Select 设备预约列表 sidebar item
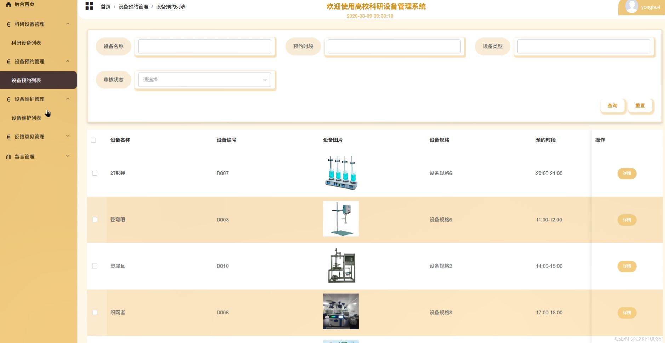The image size is (665, 343). [x=38, y=80]
